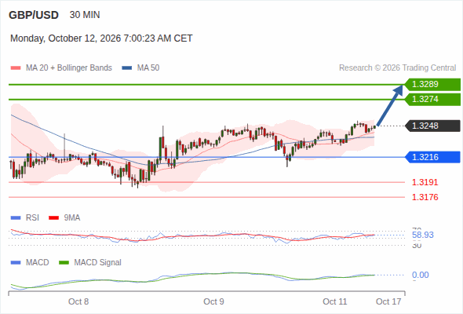
Task: Select the 1.3274 resistance price tag
Action: pos(432,99)
